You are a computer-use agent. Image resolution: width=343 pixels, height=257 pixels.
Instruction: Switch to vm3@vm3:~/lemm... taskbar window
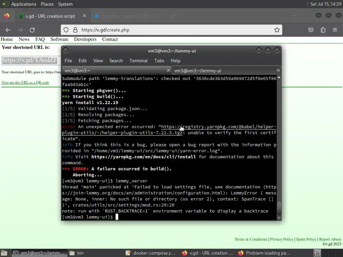39,253
